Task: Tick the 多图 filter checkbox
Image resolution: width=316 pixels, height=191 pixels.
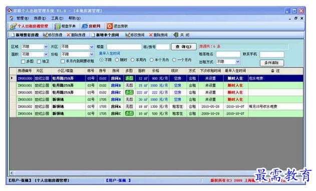Action: click(23, 61)
